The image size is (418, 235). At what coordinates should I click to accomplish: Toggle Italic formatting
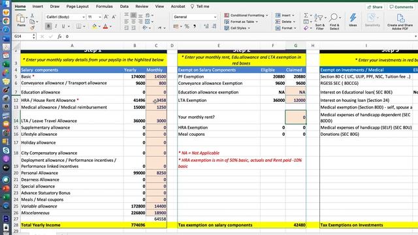(x=56, y=26)
